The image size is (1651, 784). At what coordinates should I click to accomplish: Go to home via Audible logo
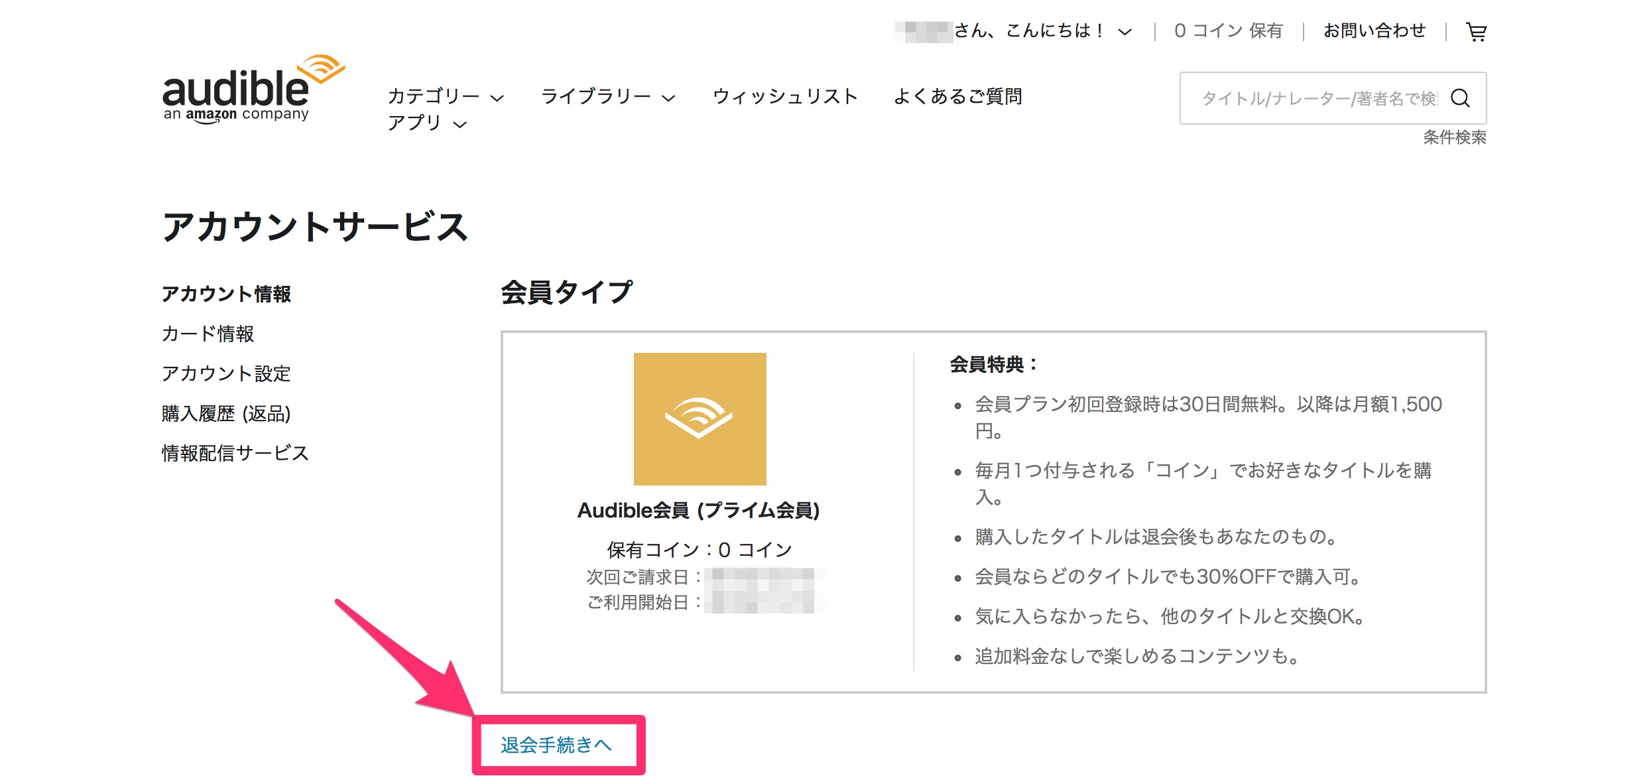point(253,90)
